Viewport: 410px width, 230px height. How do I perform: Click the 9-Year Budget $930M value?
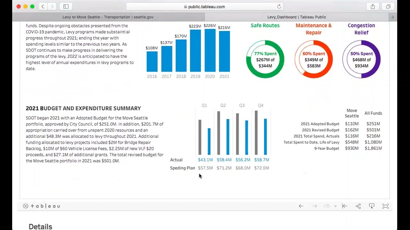click(x=352, y=148)
